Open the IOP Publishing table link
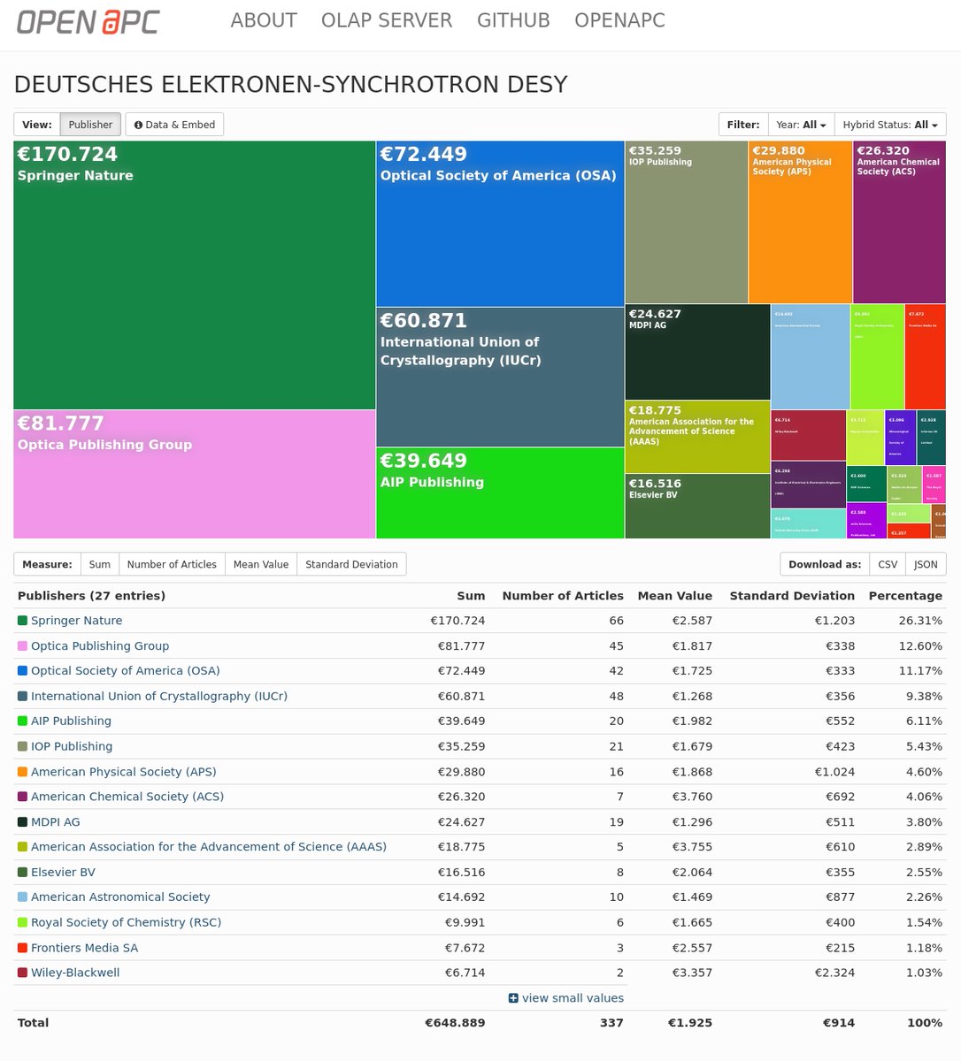Viewport: 961px width, 1061px height. [x=72, y=746]
